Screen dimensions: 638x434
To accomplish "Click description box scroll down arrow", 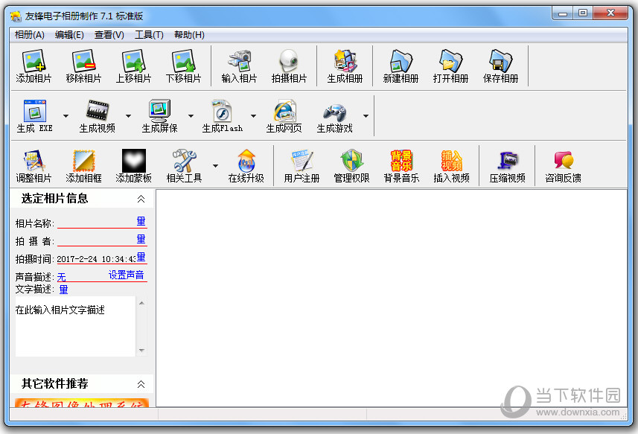I will coord(141,350).
